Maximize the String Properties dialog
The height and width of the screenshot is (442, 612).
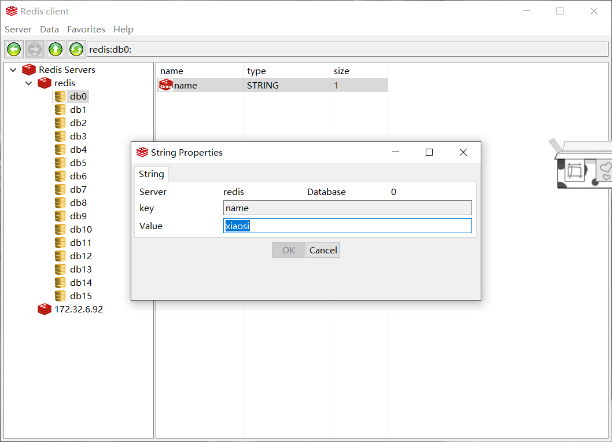point(429,152)
